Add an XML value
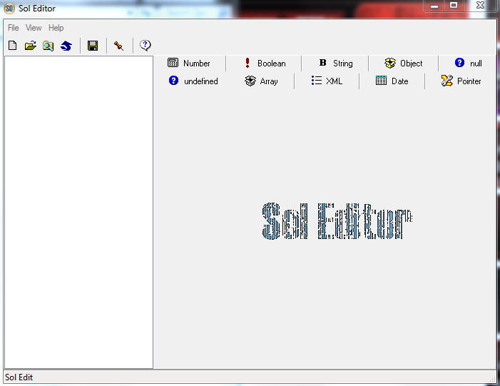The height and width of the screenshot is (386, 500). coord(327,81)
